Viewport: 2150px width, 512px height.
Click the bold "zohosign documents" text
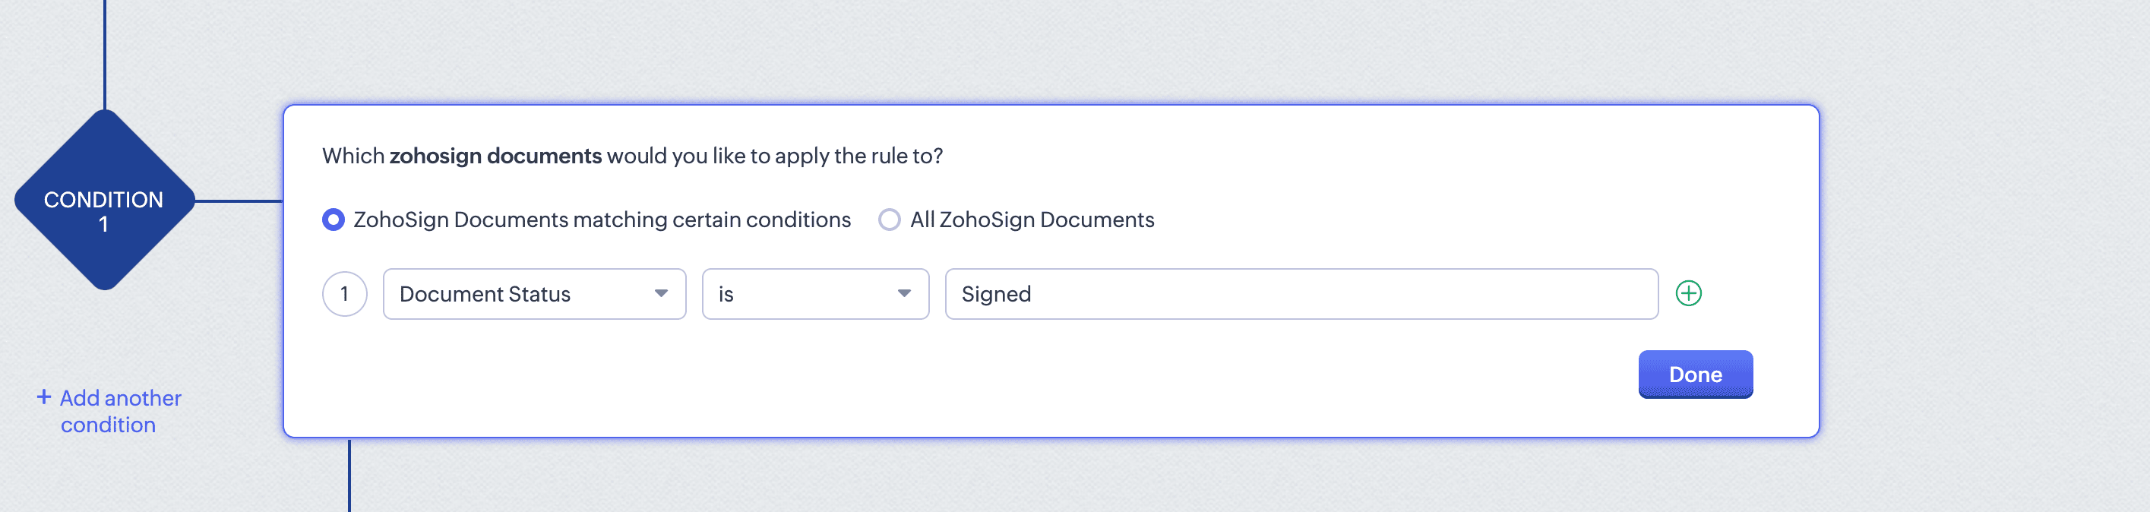click(x=495, y=156)
